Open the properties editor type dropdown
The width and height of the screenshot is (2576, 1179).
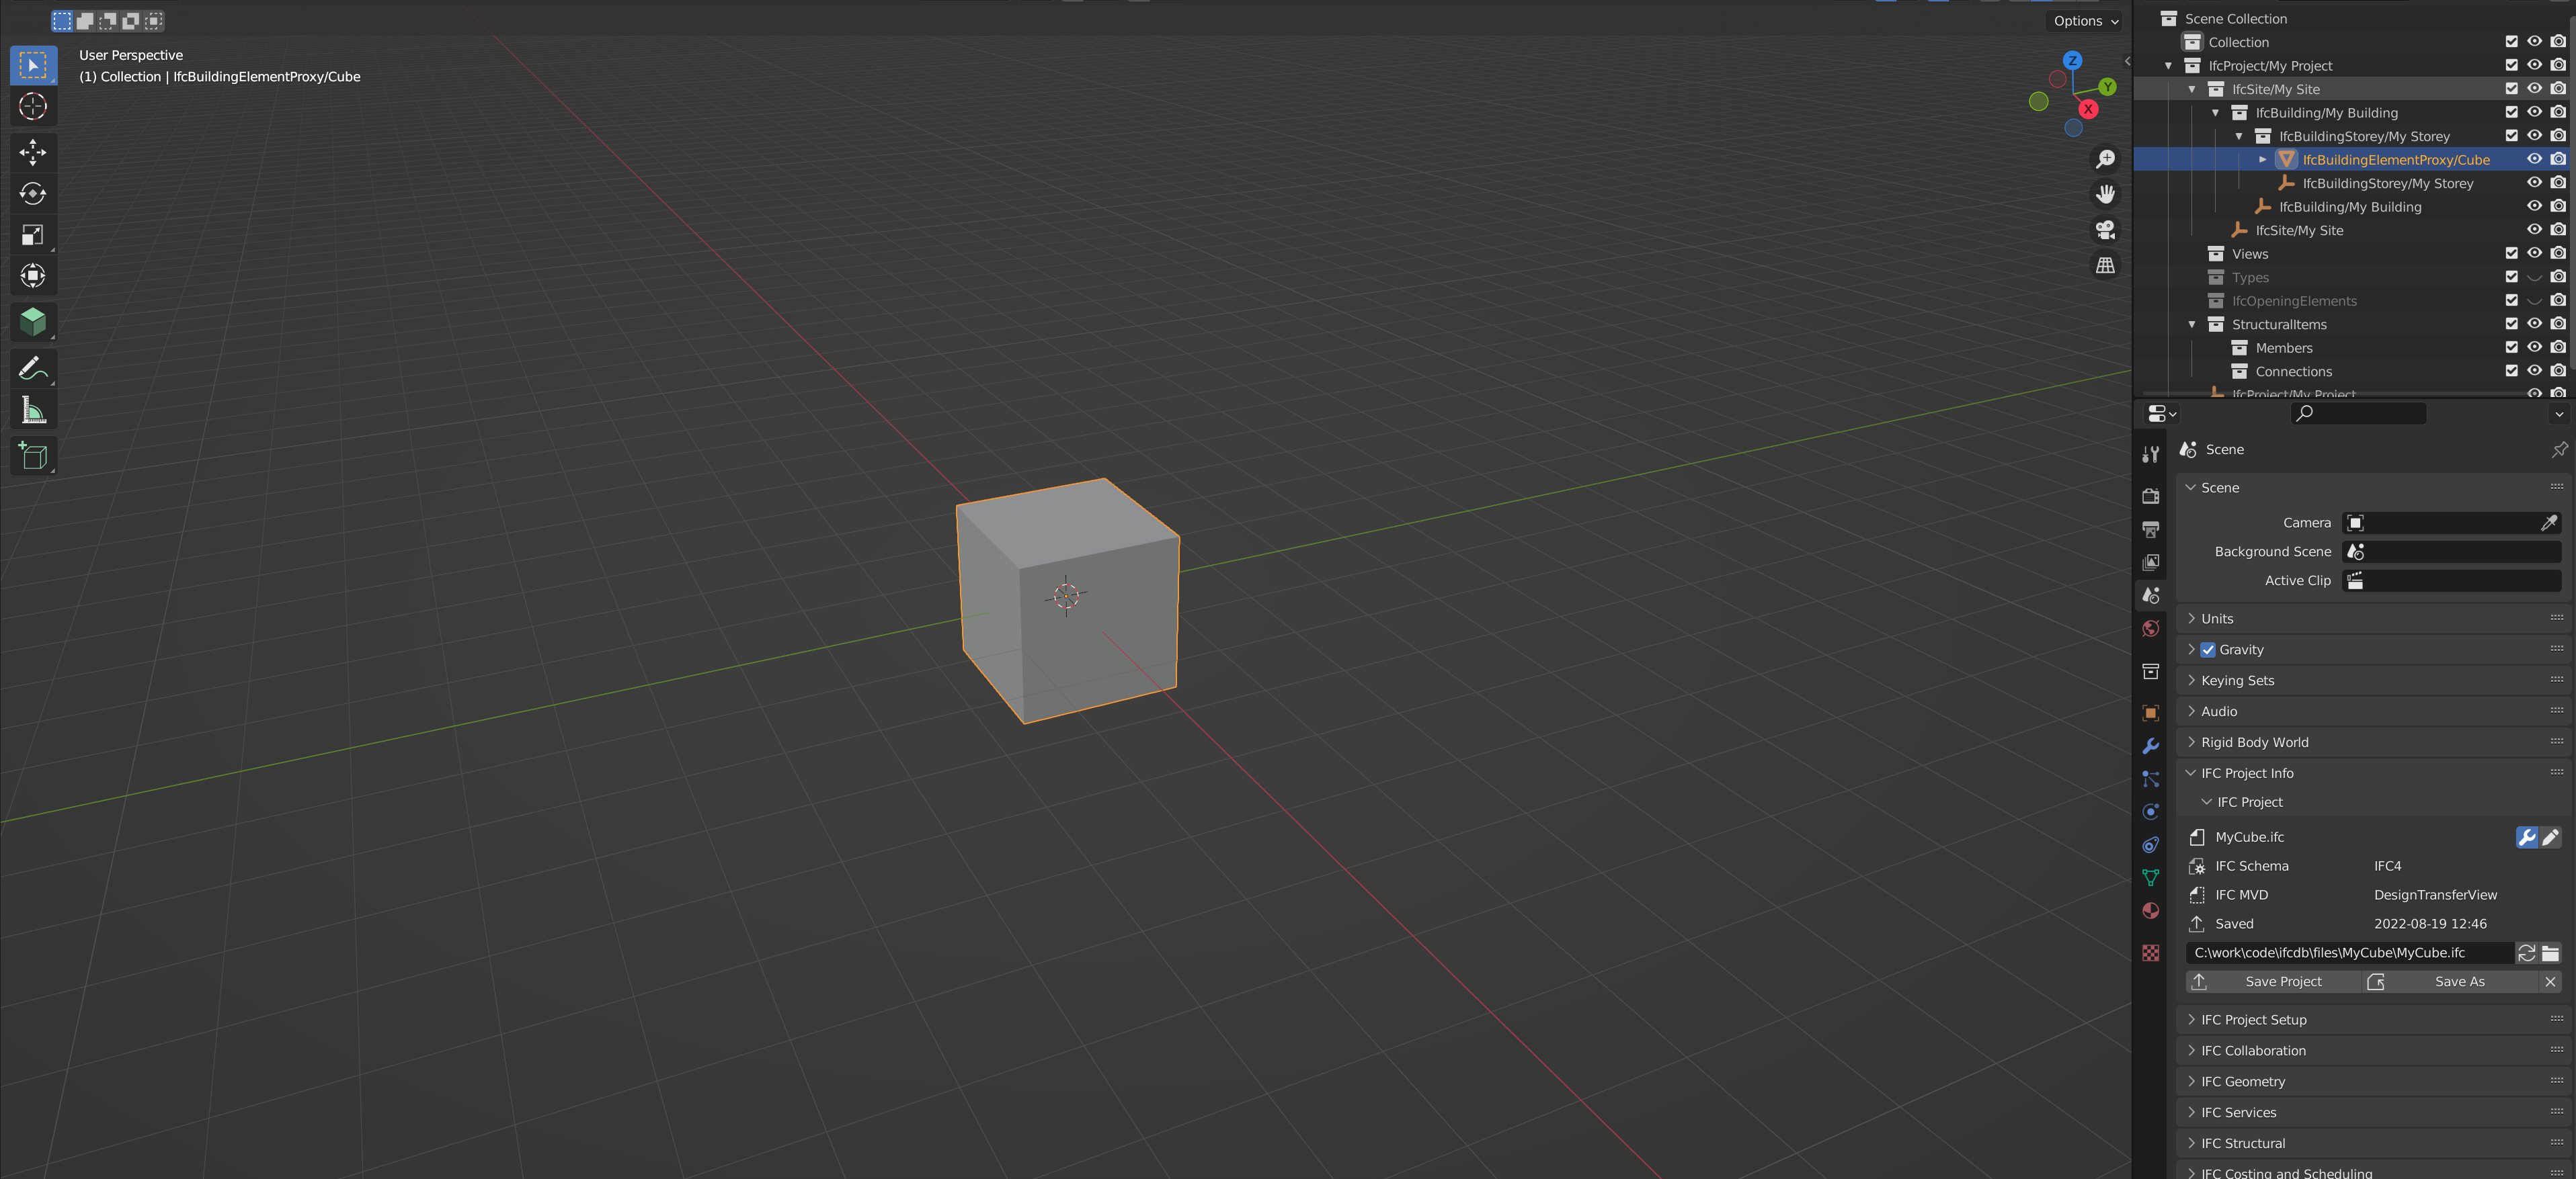click(x=2161, y=414)
